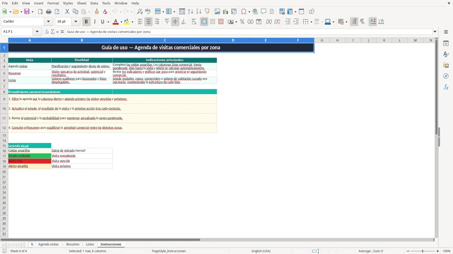Click the Insert Hyperlink icon
Image resolution: width=453 pixels, height=254 pixels.
[x=255, y=12]
